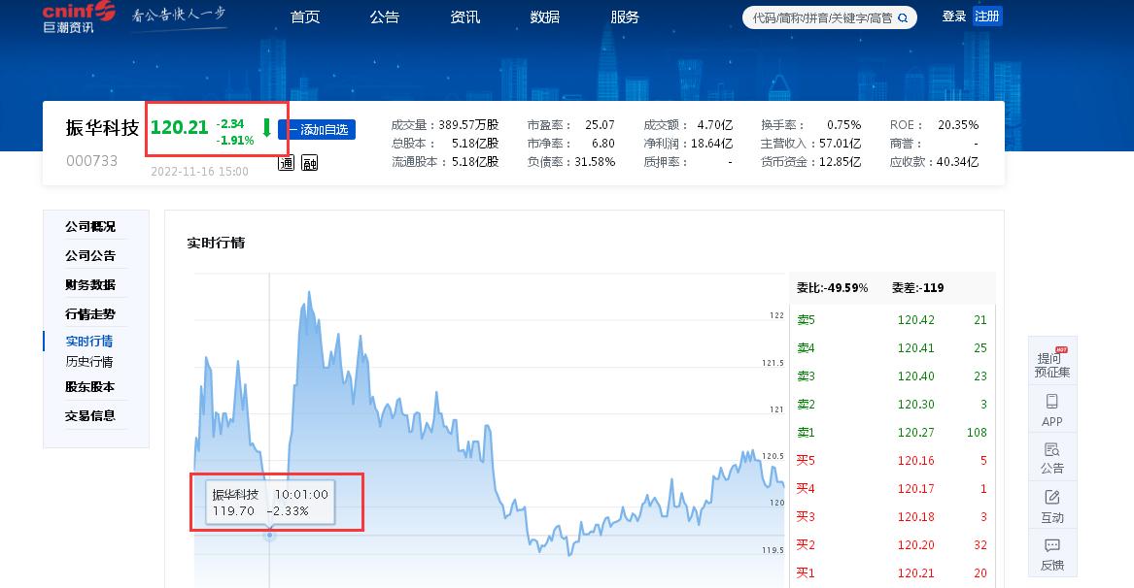The width and height of the screenshot is (1134, 588).
Task: Switch to the 实时行情 tab
Action: click(x=88, y=341)
